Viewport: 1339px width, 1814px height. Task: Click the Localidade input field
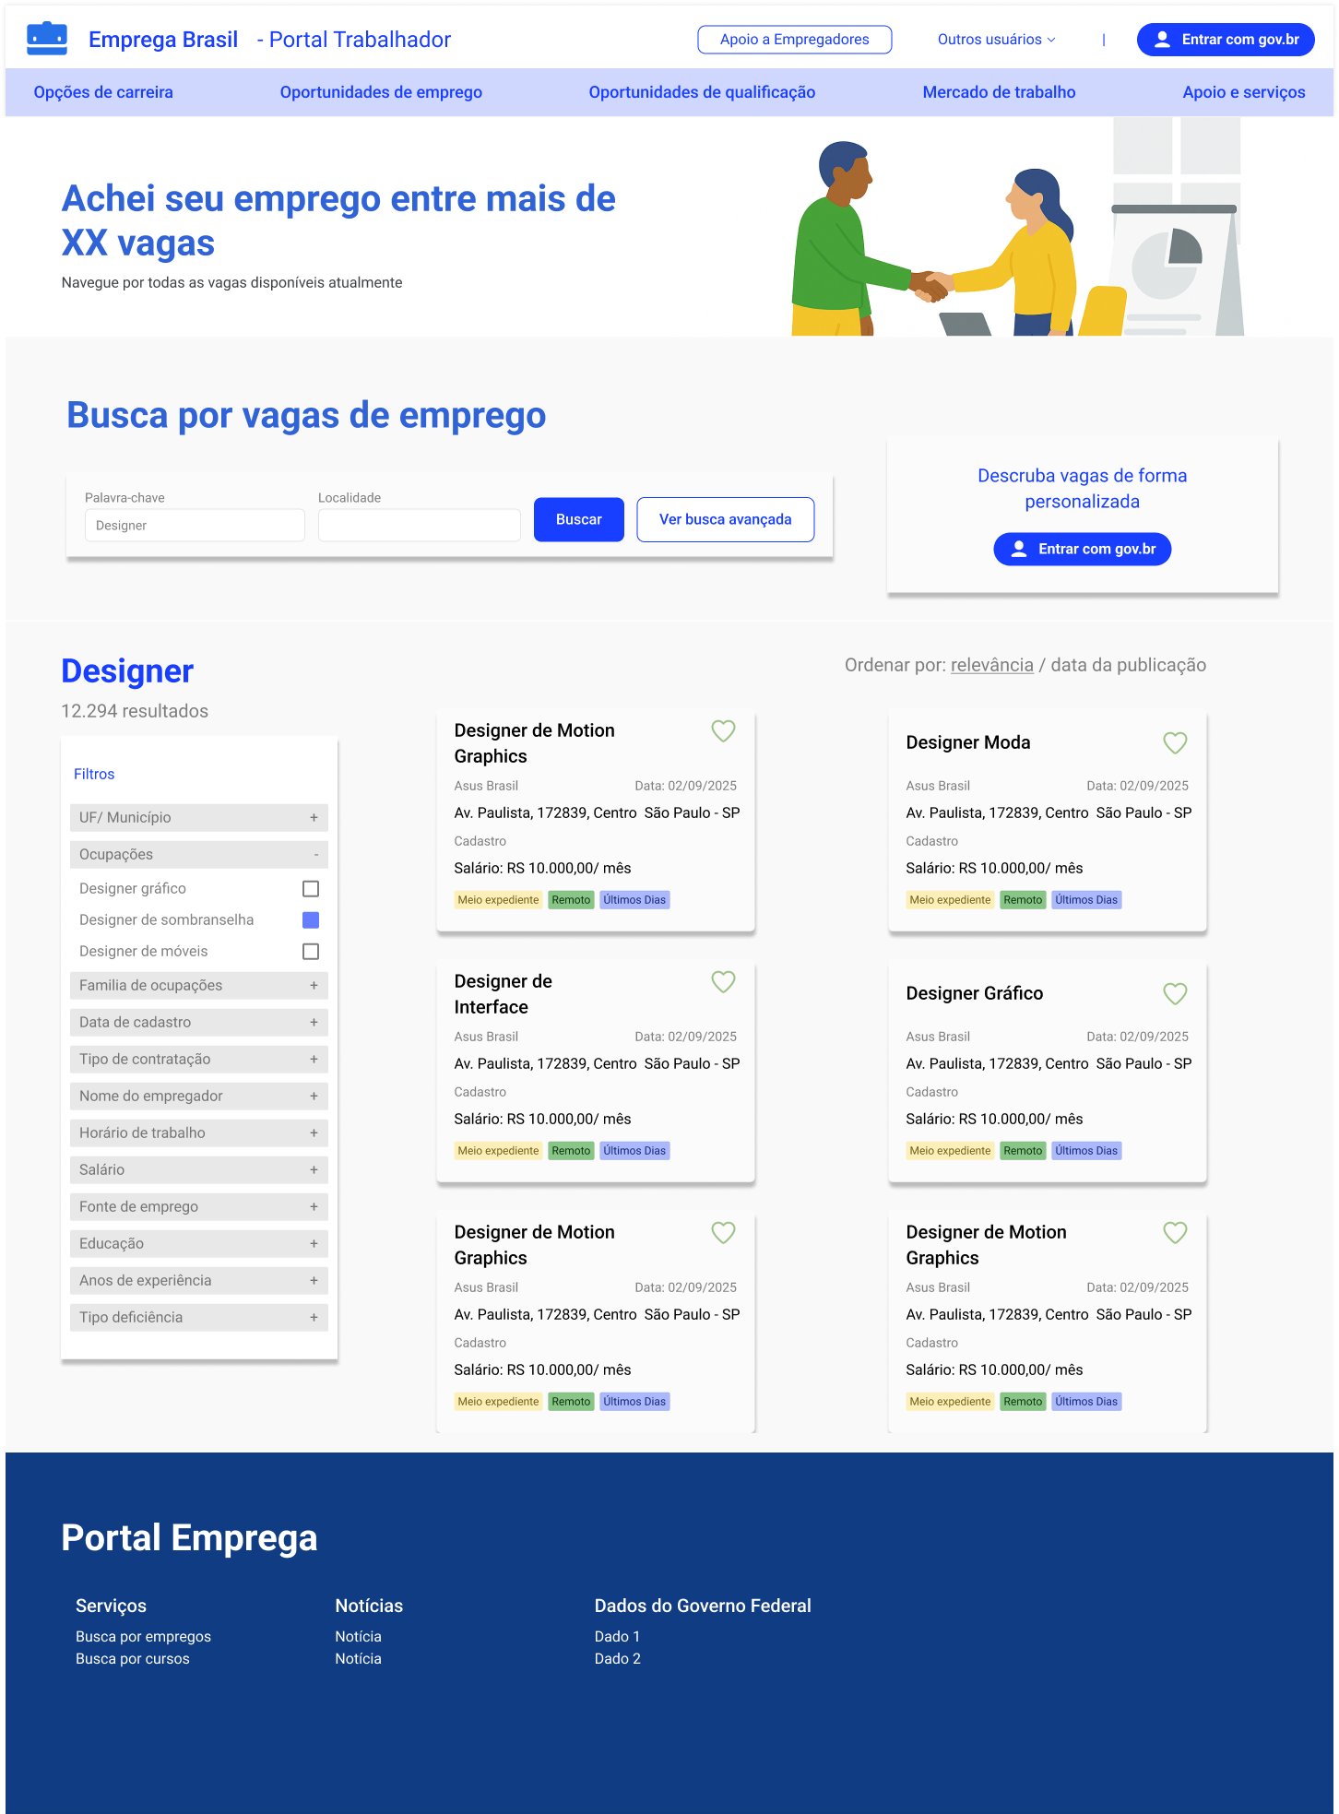pos(420,525)
